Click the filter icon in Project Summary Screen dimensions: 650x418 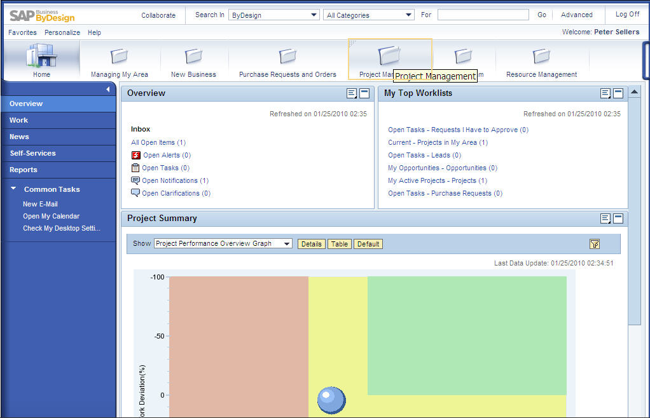click(x=595, y=244)
